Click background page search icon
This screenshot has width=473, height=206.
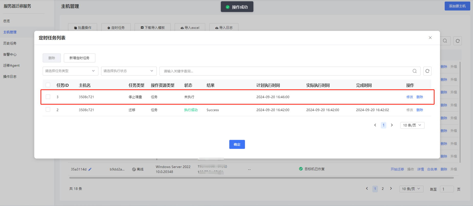coord(445,41)
